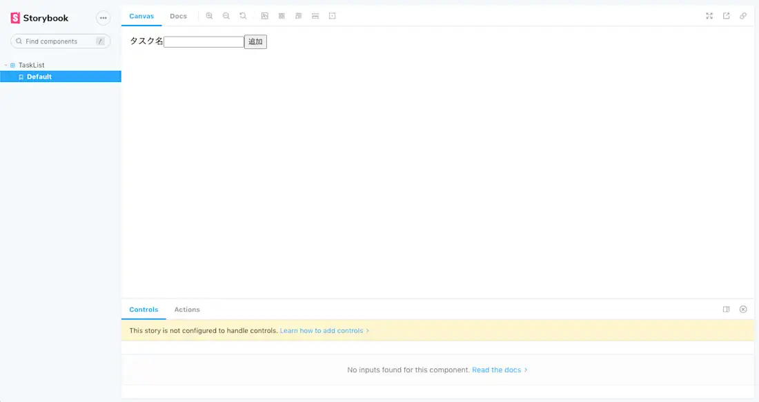Open the Actions panel tab
This screenshot has width=759, height=402.
pos(186,309)
